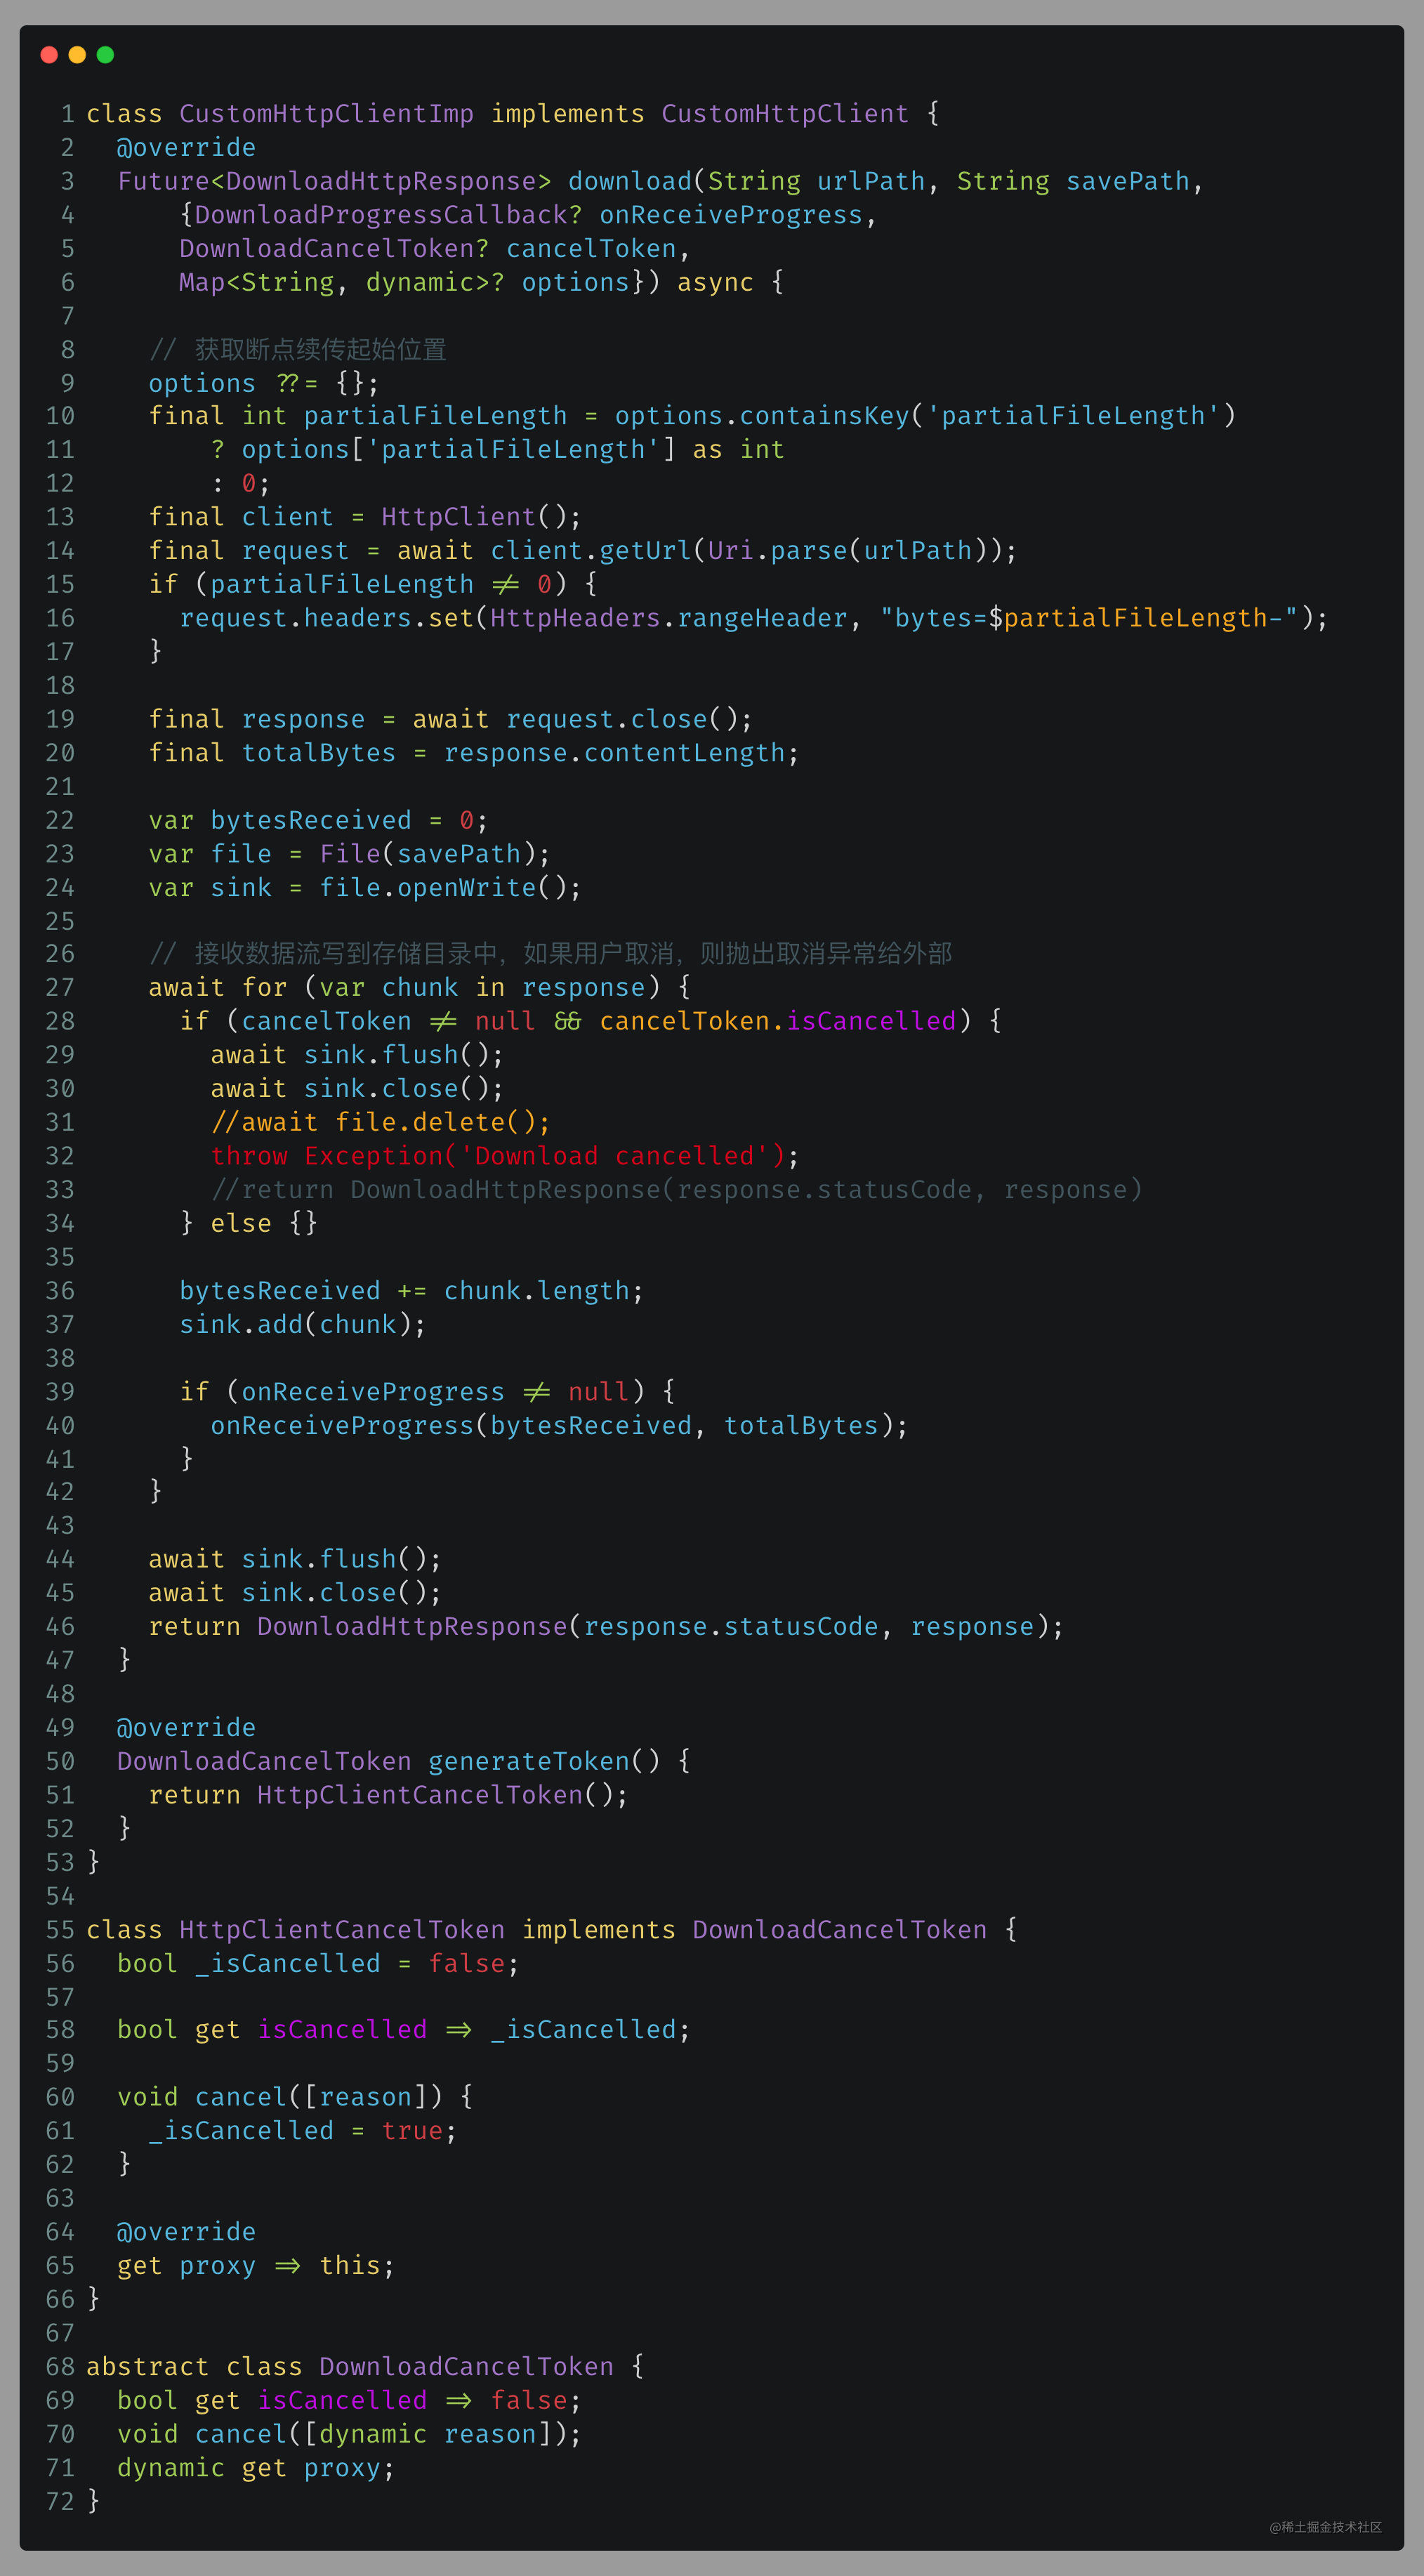Image resolution: width=1424 pixels, height=2576 pixels.
Task: Click DownloadProgressCallback? on line 4
Action: pos(388,215)
